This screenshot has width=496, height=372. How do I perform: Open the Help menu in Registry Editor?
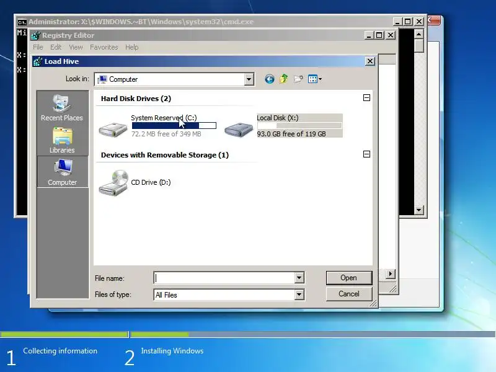coord(132,47)
